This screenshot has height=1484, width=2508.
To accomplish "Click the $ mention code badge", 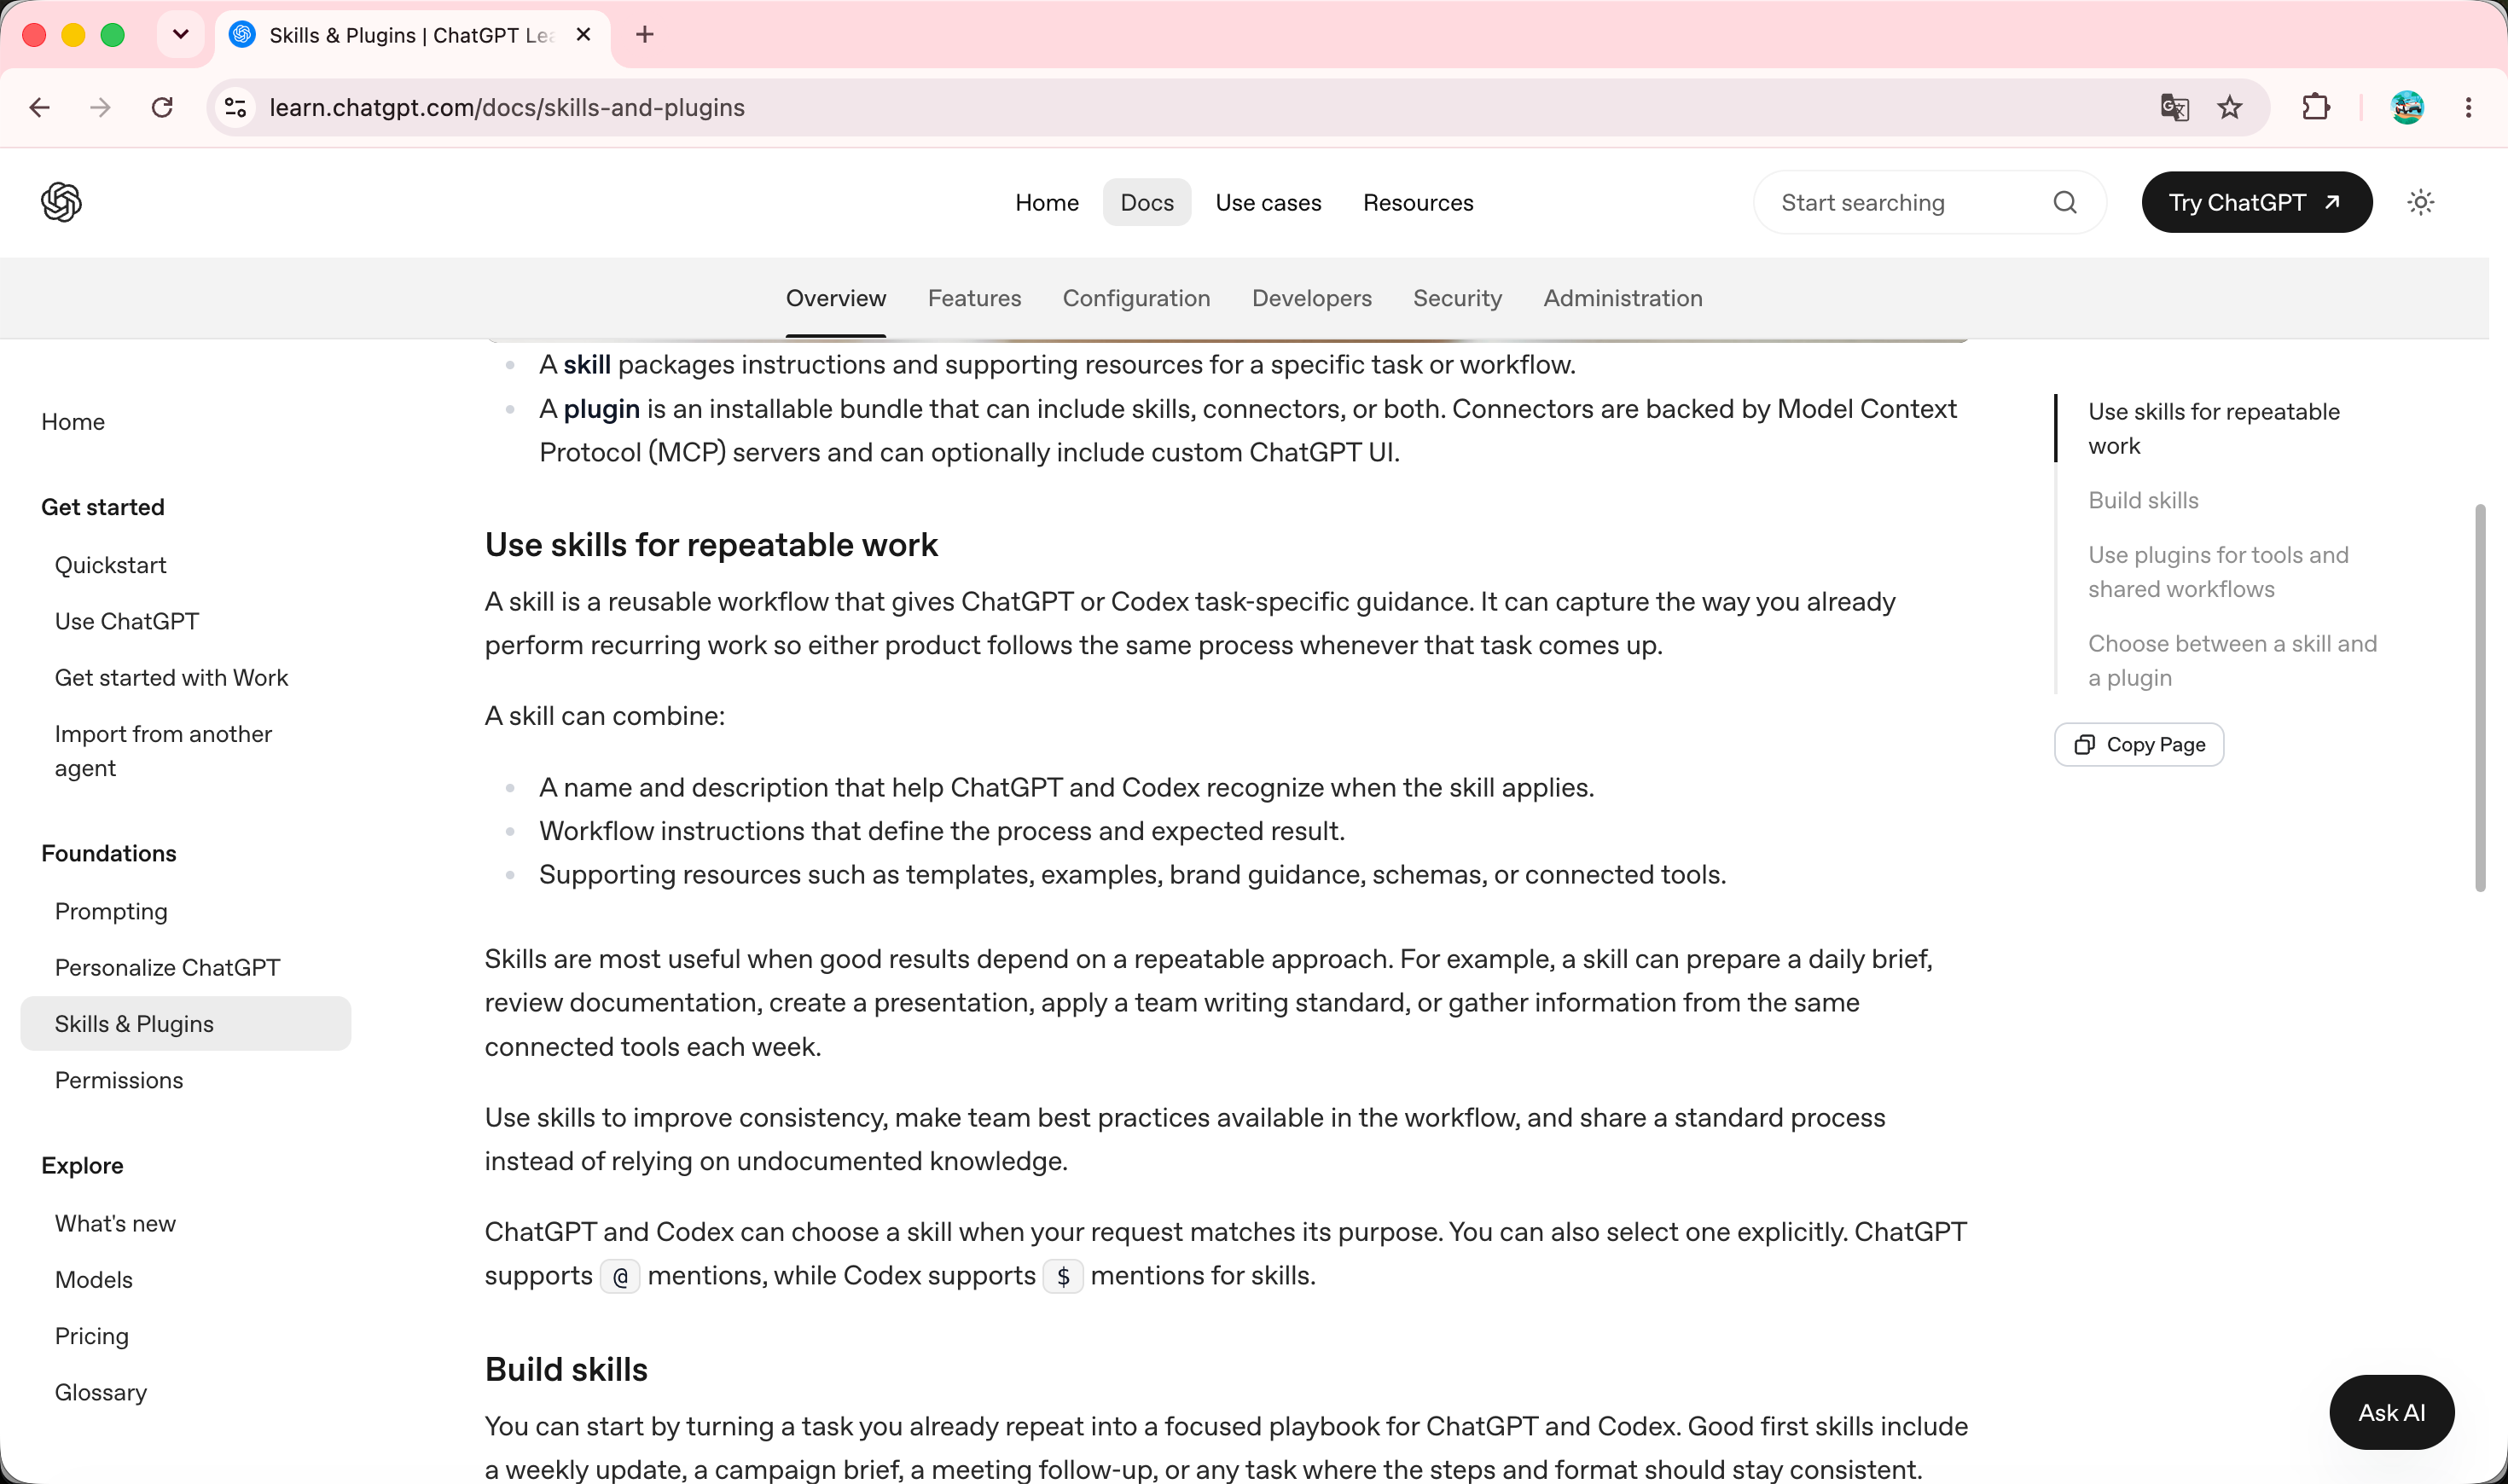I will 1063,1276.
